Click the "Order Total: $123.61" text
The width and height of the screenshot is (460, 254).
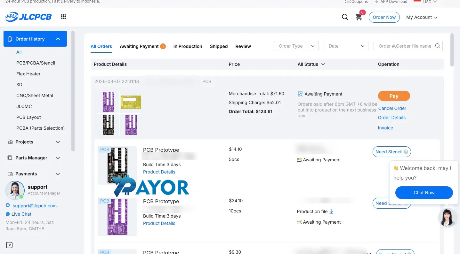[x=251, y=112]
